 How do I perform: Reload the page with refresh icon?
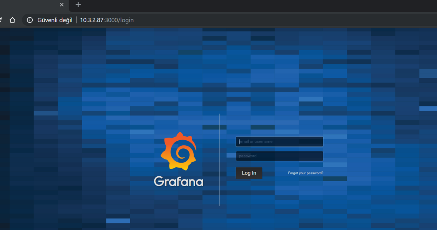[0, 20]
